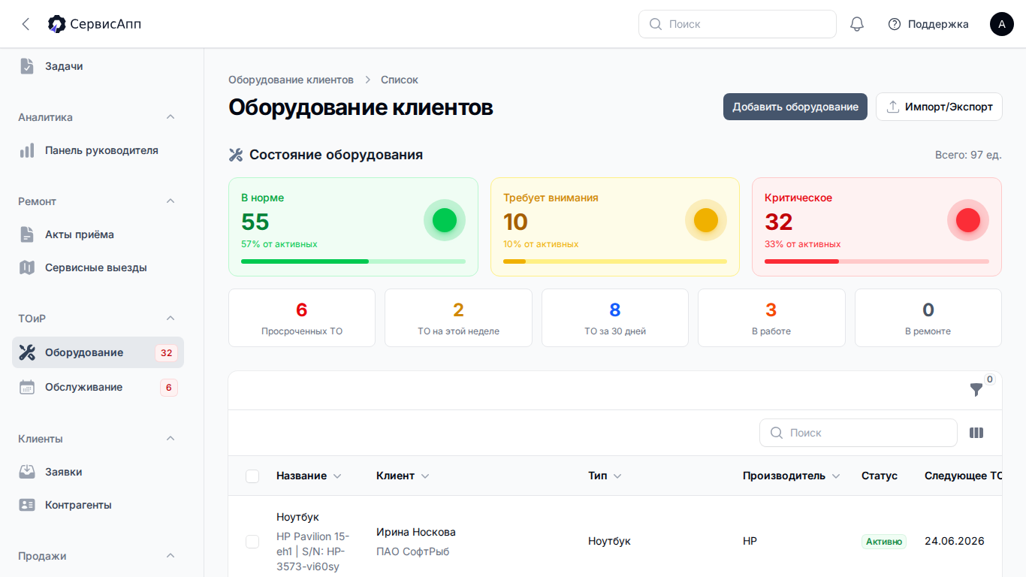Click the header search magnifier icon
The height and width of the screenshot is (577, 1026).
pos(656,24)
